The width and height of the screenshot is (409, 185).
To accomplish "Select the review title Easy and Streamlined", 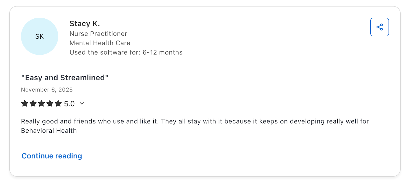I will point(65,78).
